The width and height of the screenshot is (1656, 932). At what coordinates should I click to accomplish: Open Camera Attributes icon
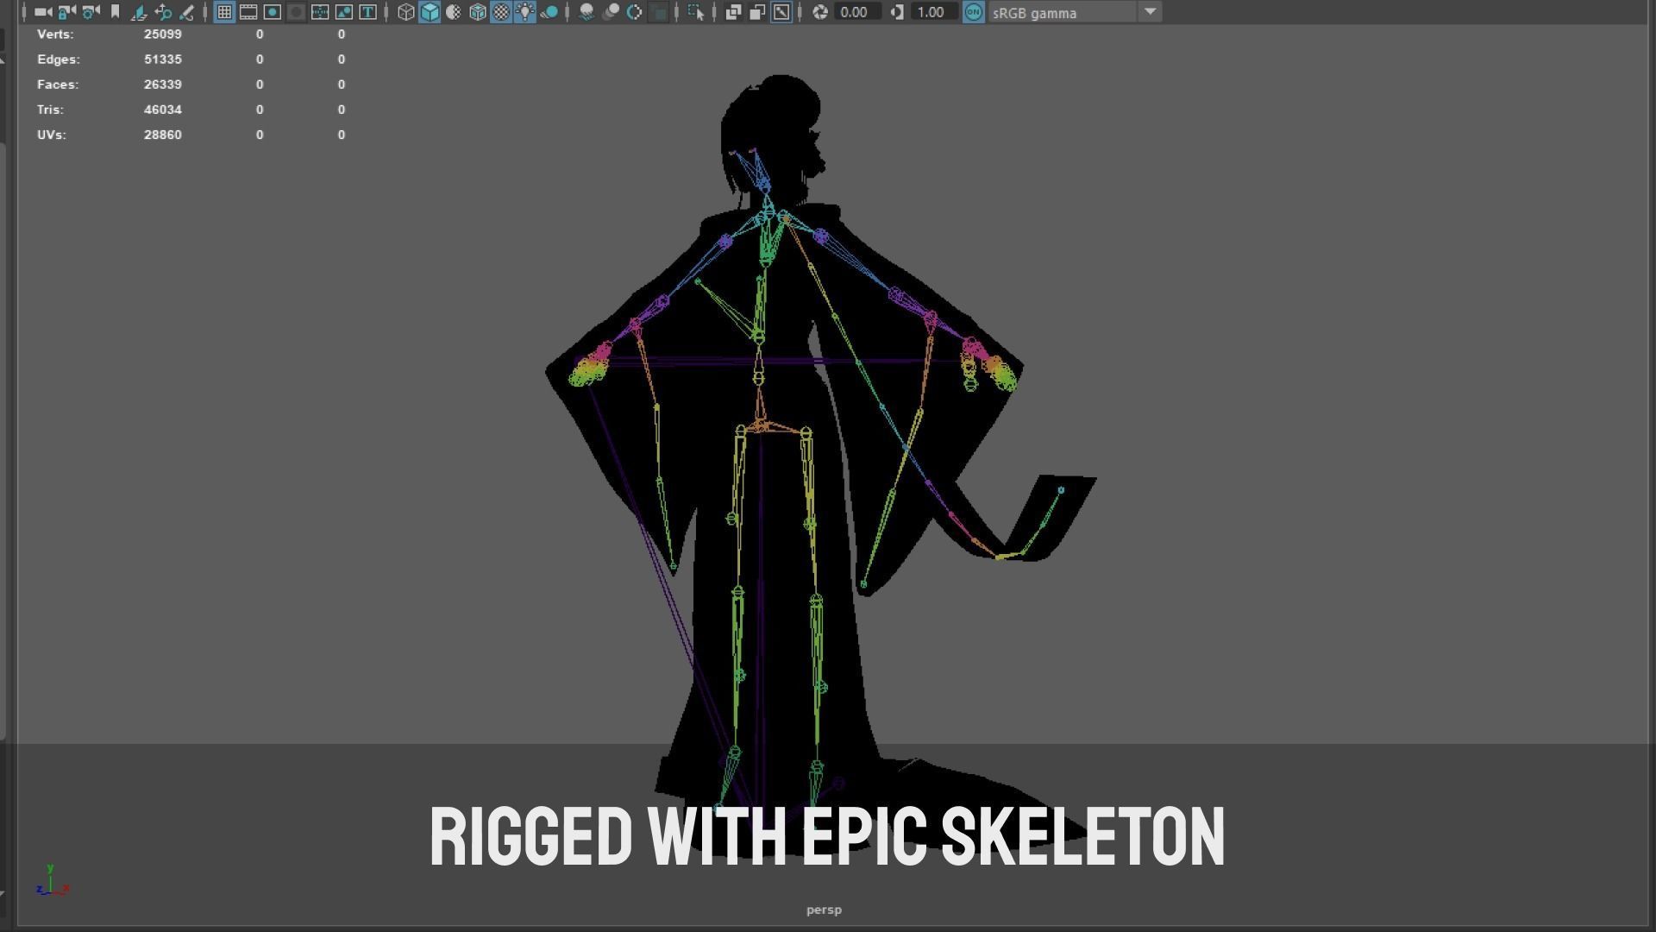click(91, 12)
